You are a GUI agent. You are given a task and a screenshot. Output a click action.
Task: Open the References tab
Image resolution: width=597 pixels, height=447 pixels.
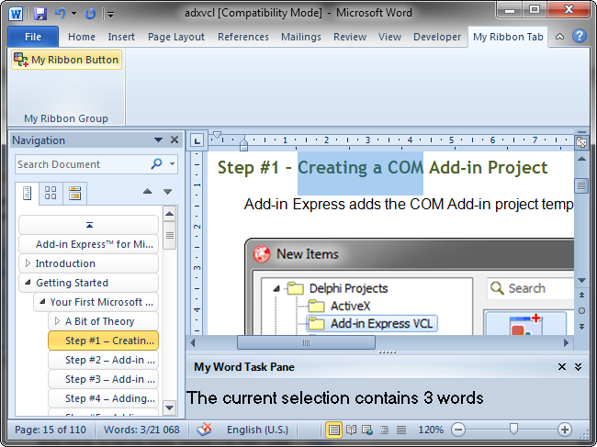tap(242, 37)
